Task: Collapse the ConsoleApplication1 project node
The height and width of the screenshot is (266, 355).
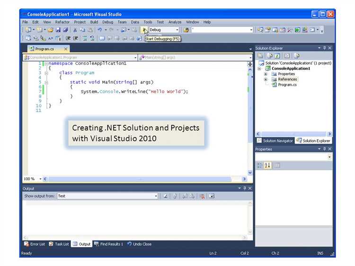Action: 259,69
